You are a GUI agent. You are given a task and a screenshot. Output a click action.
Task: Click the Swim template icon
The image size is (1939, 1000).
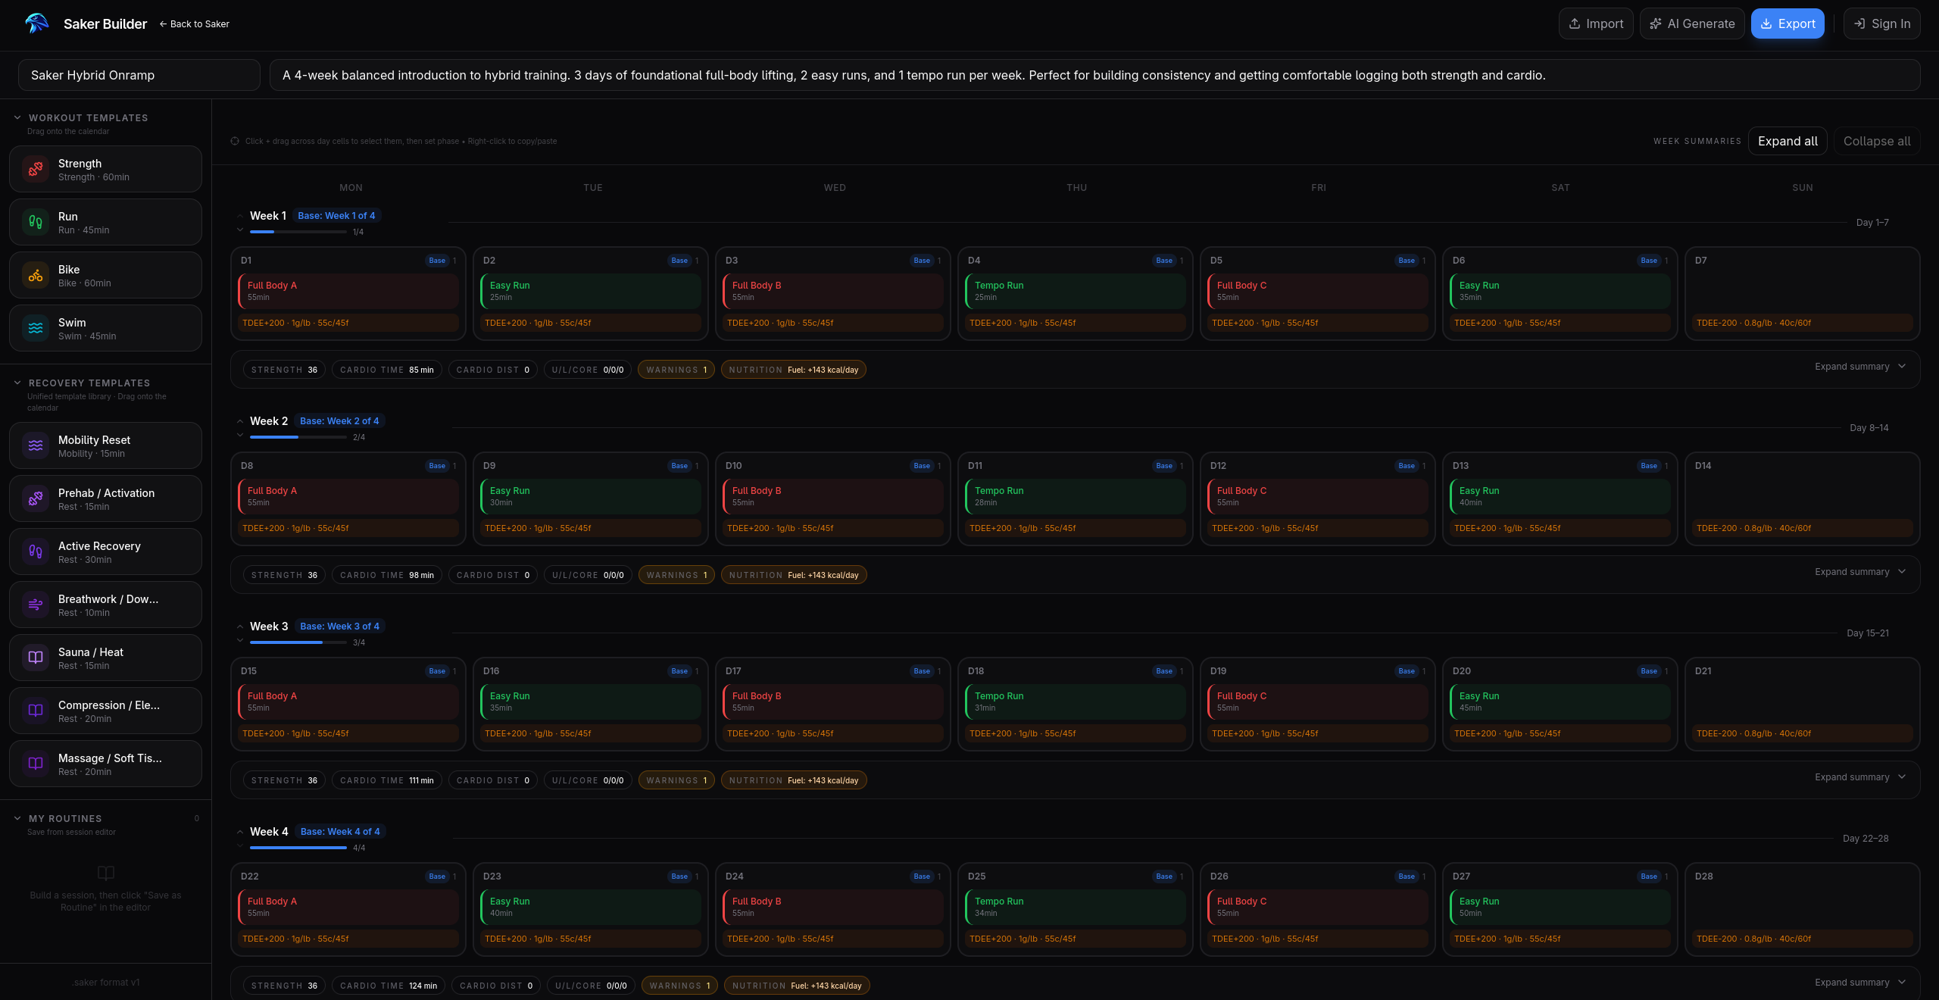click(x=35, y=328)
